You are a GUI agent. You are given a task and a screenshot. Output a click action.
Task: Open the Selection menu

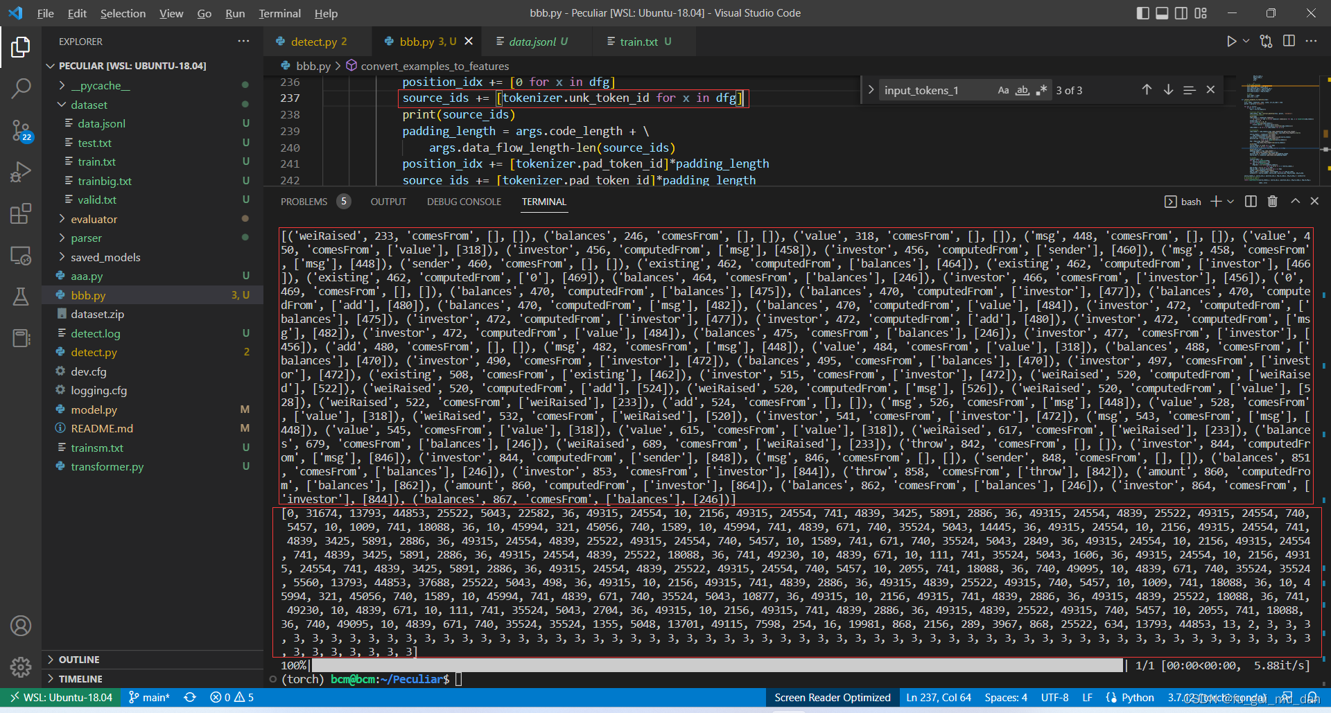[x=123, y=13]
